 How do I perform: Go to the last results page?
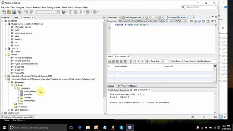[x=146, y=61]
